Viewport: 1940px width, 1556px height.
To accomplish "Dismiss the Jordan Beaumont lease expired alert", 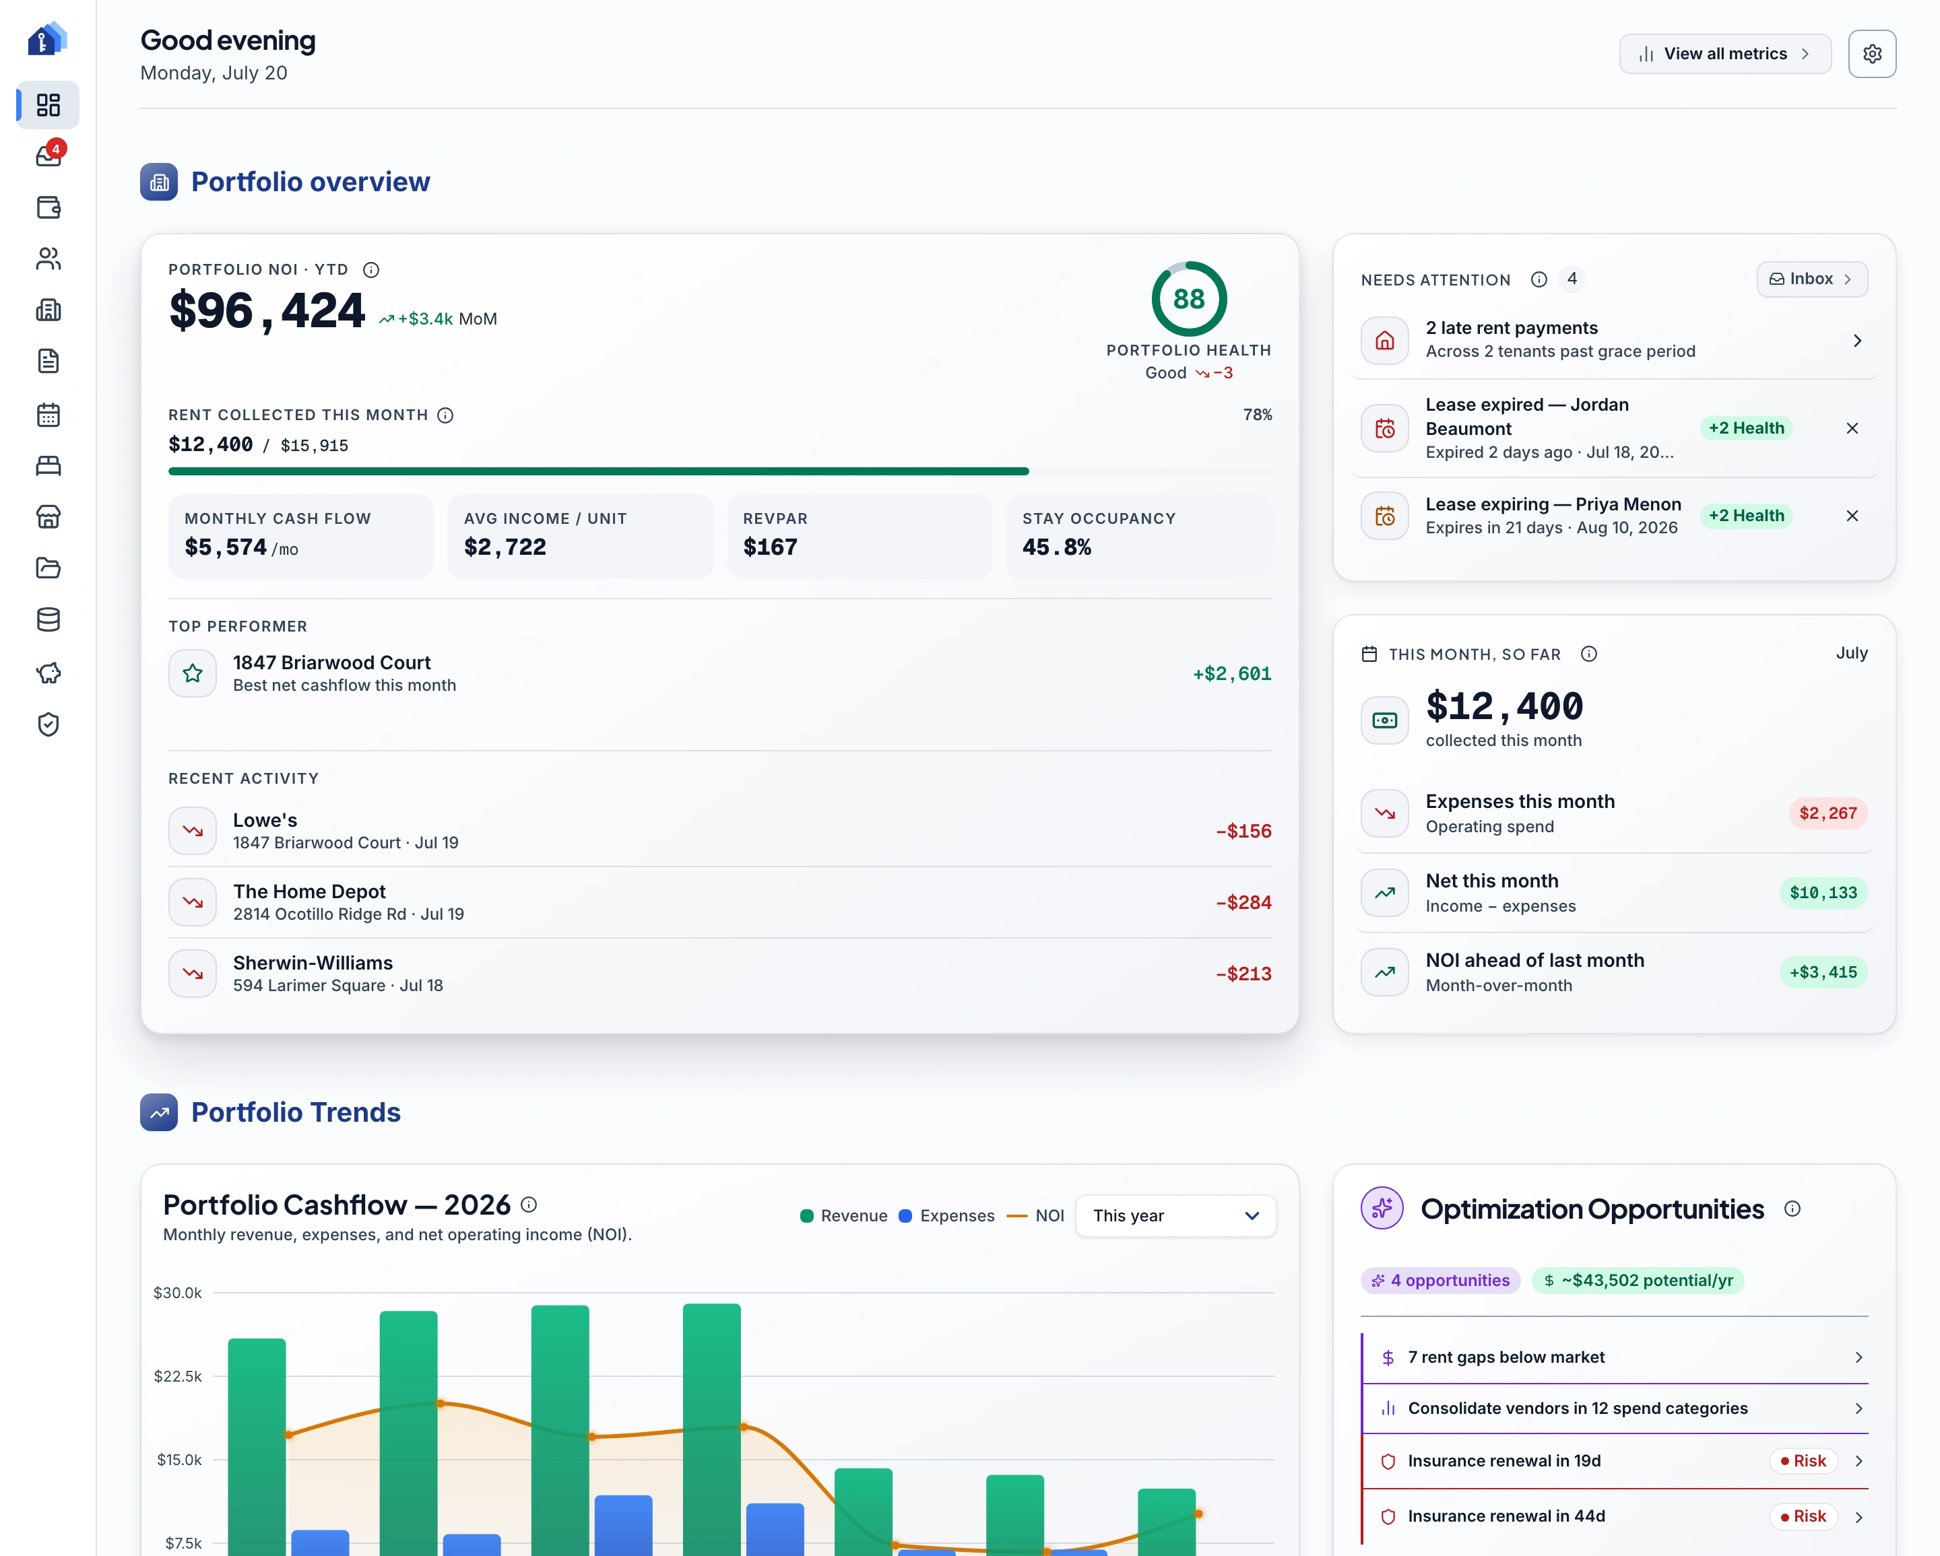I will pos(1852,428).
